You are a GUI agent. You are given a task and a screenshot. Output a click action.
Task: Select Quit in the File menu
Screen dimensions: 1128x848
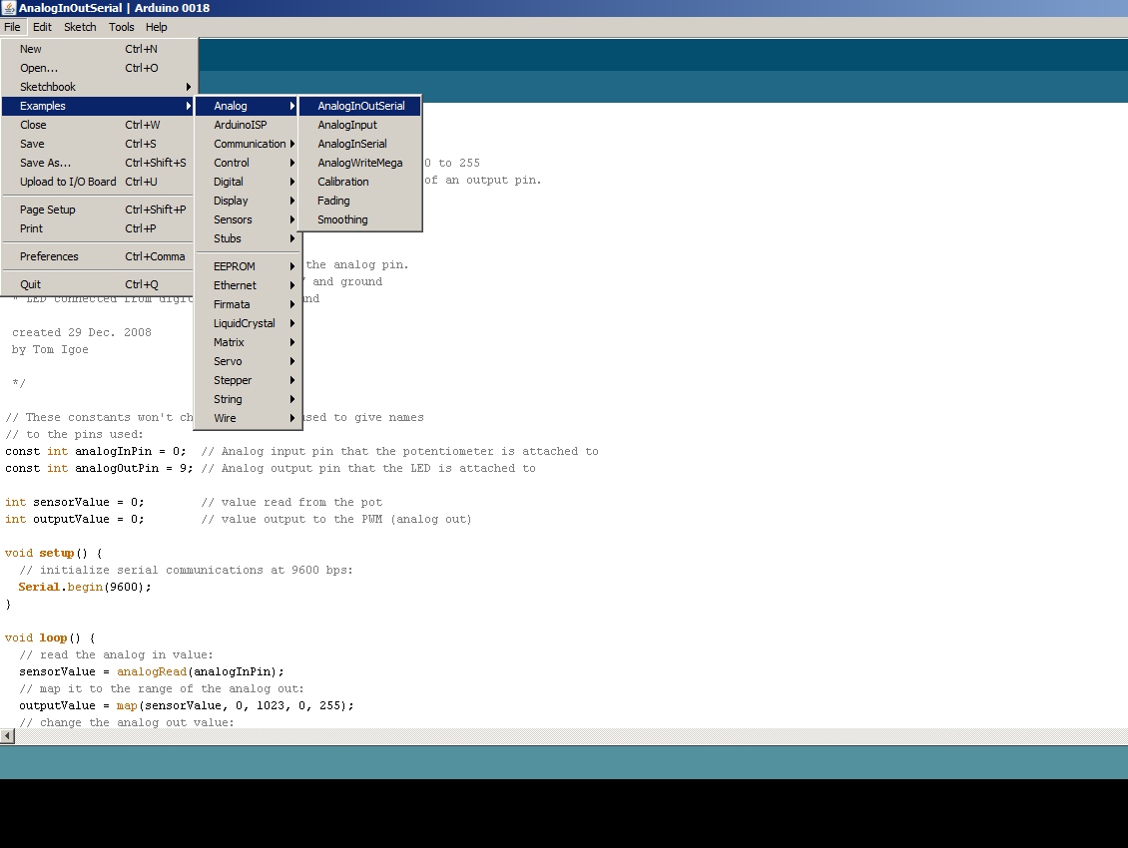[30, 284]
